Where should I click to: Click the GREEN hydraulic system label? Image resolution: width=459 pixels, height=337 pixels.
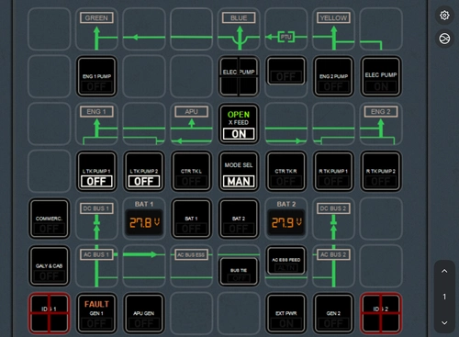click(96, 17)
